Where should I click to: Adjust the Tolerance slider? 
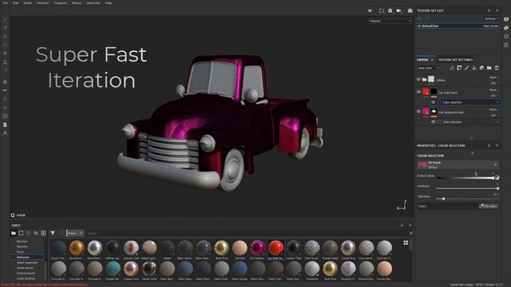[x=467, y=199]
